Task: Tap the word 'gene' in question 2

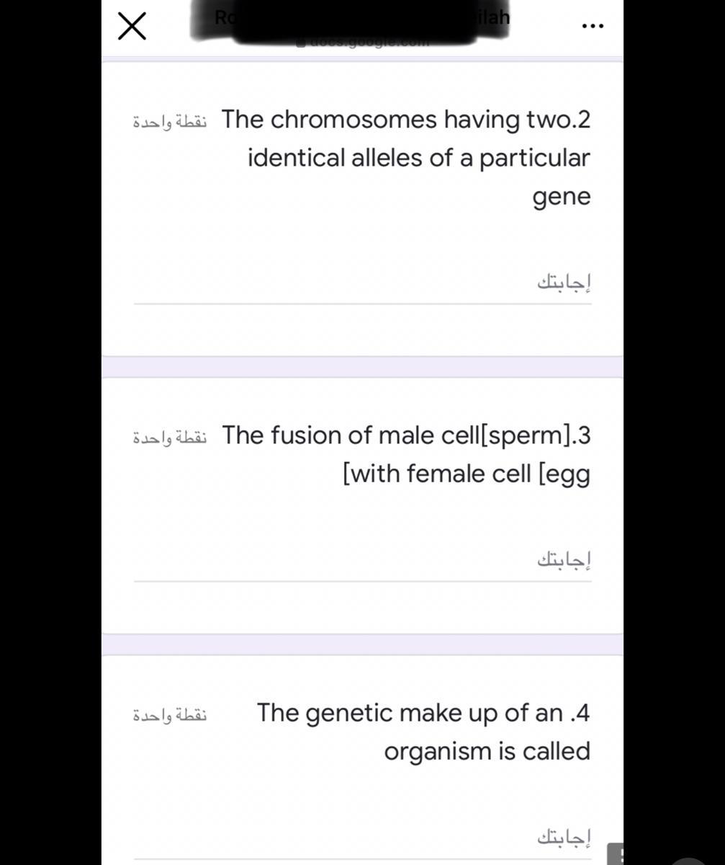Action: click(562, 197)
